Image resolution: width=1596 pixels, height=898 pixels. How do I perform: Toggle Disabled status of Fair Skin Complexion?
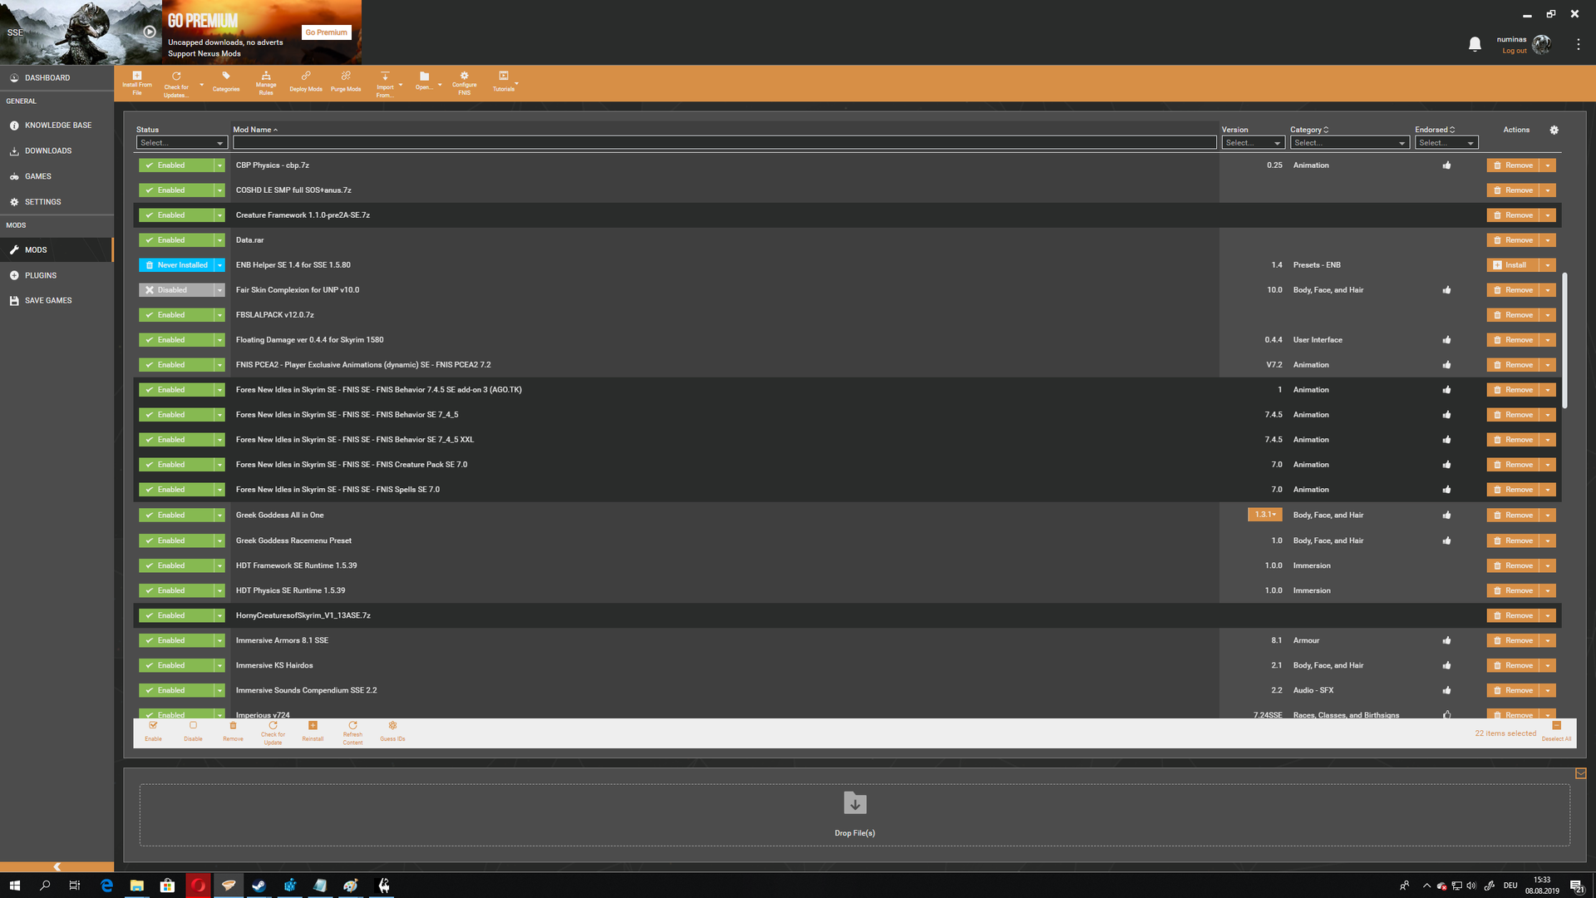tap(176, 290)
